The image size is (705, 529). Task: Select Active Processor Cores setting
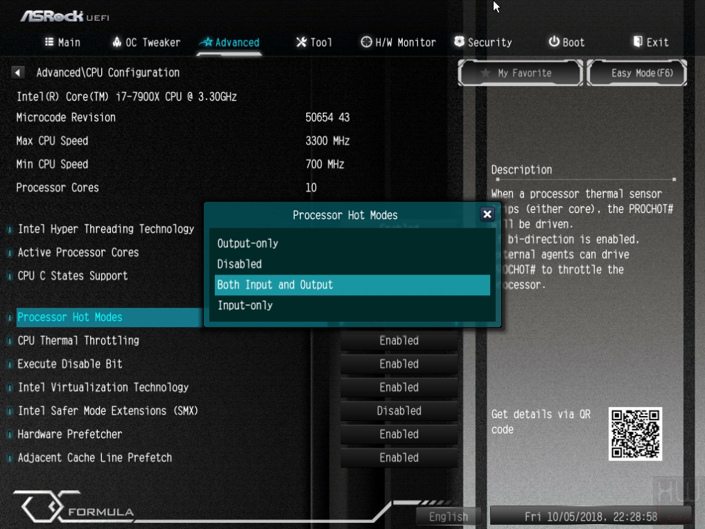78,252
